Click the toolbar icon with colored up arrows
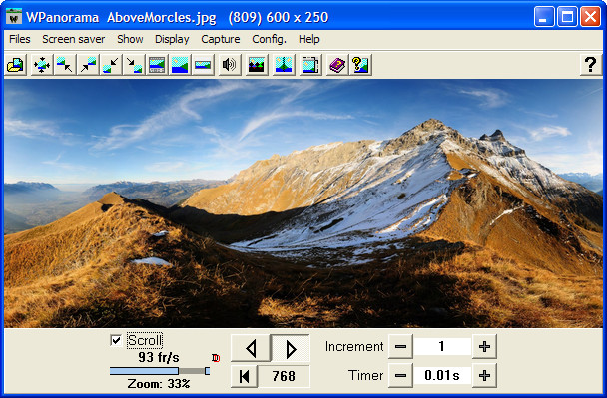This screenshot has height=398, width=607. click(x=257, y=65)
